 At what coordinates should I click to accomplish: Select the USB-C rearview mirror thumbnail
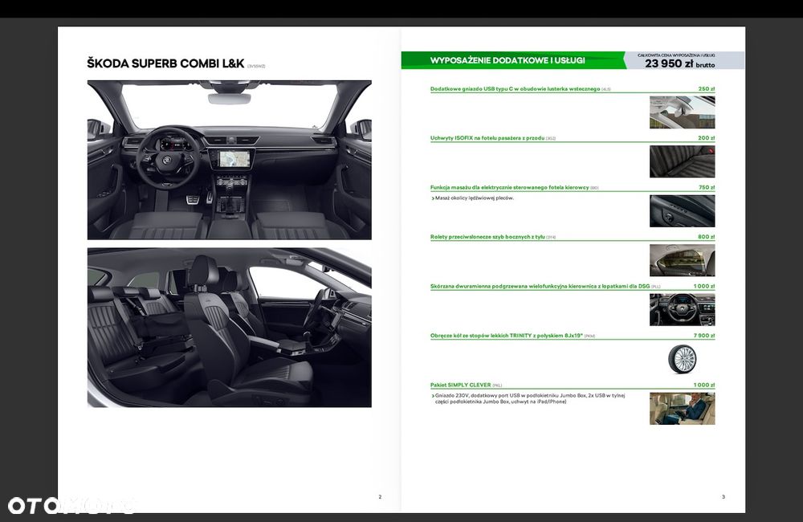pos(682,112)
